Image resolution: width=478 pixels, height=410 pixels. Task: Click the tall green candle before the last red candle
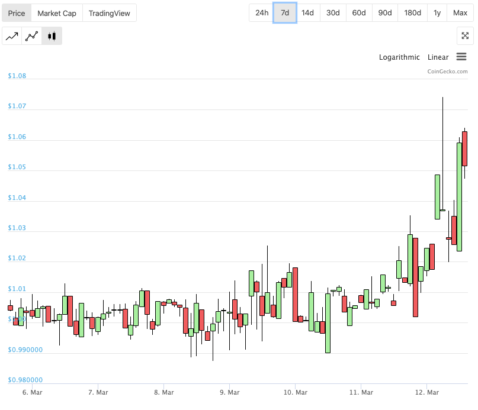pos(459,197)
